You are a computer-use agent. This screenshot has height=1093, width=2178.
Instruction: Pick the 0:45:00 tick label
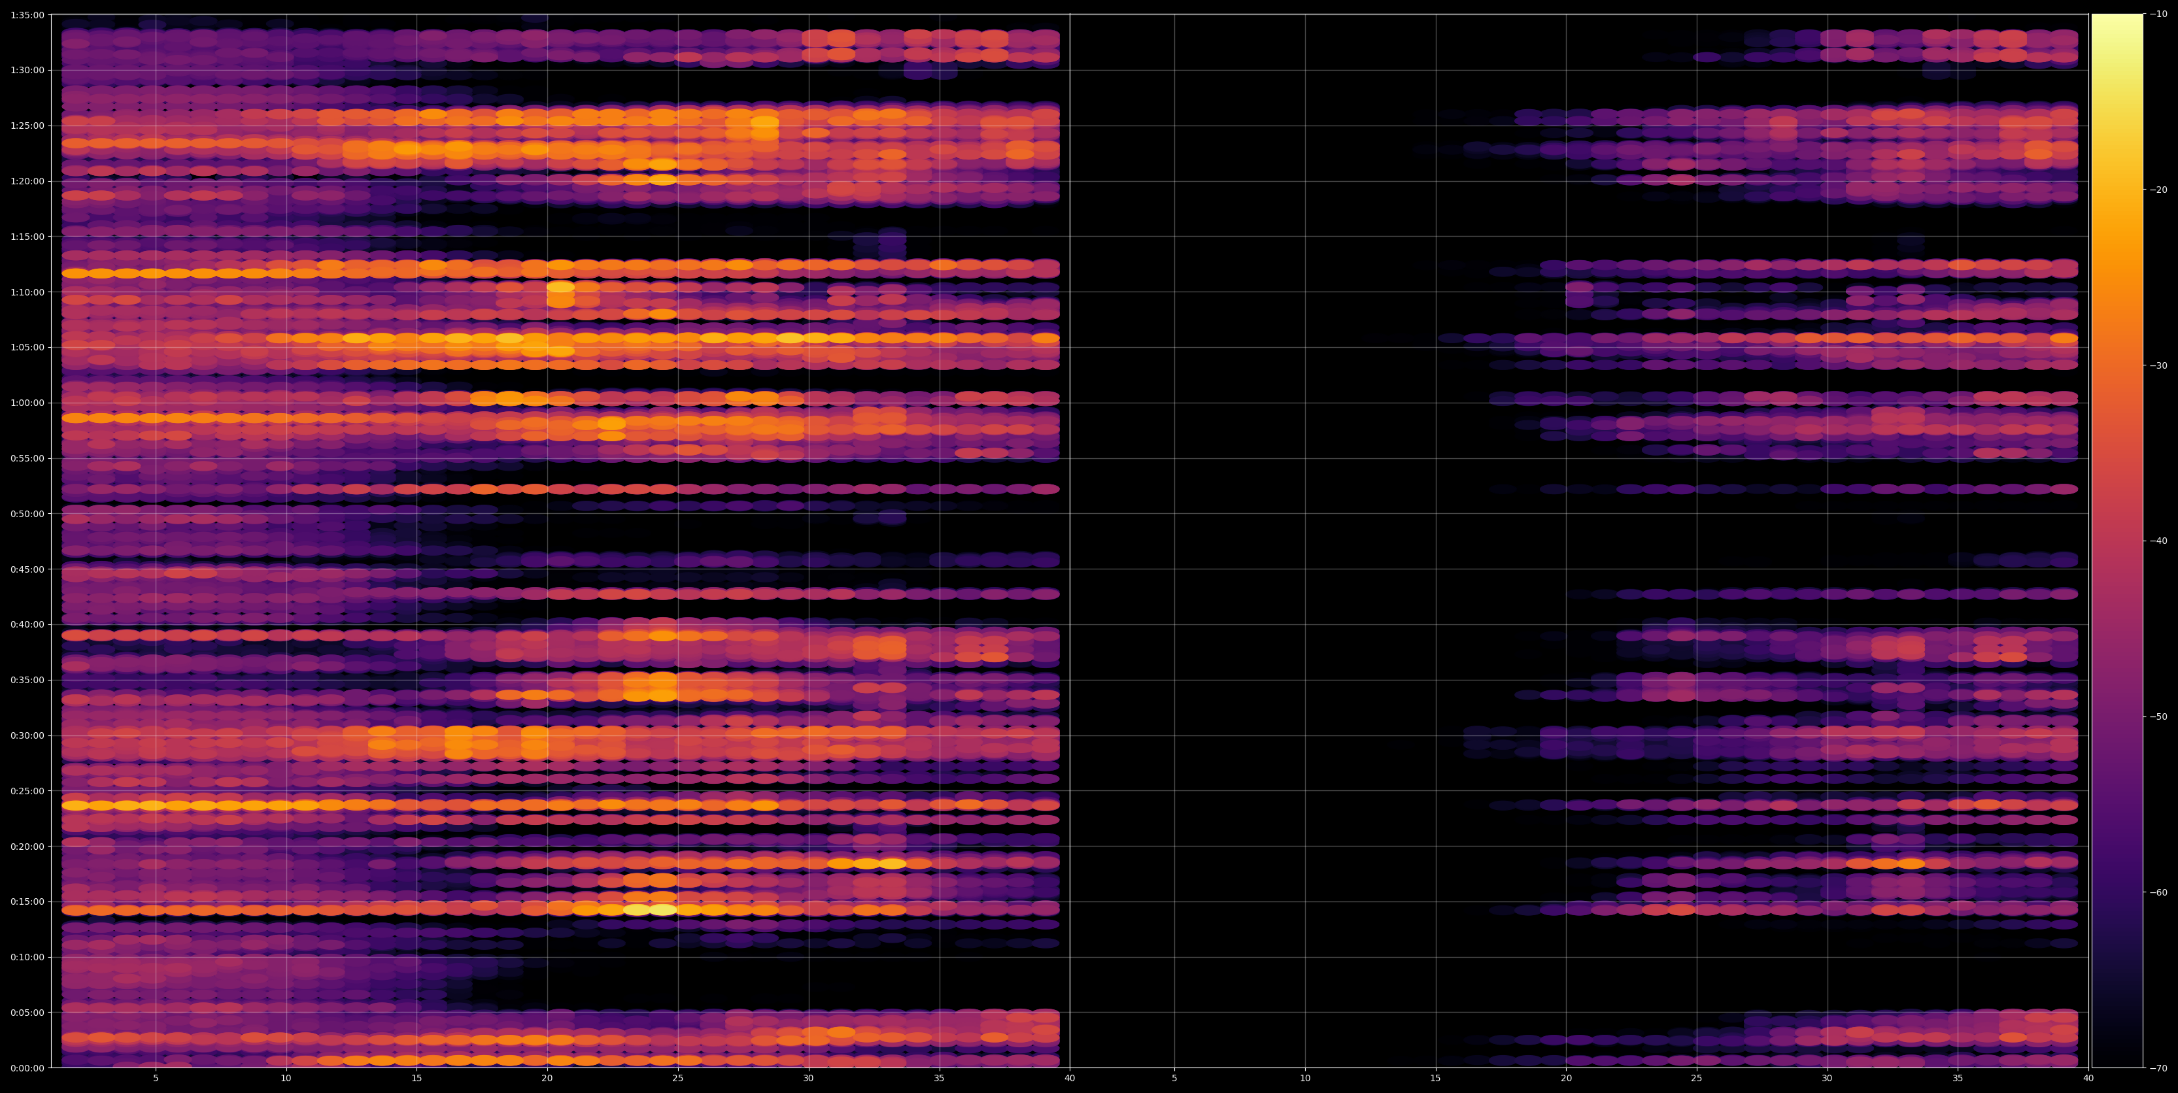point(28,569)
